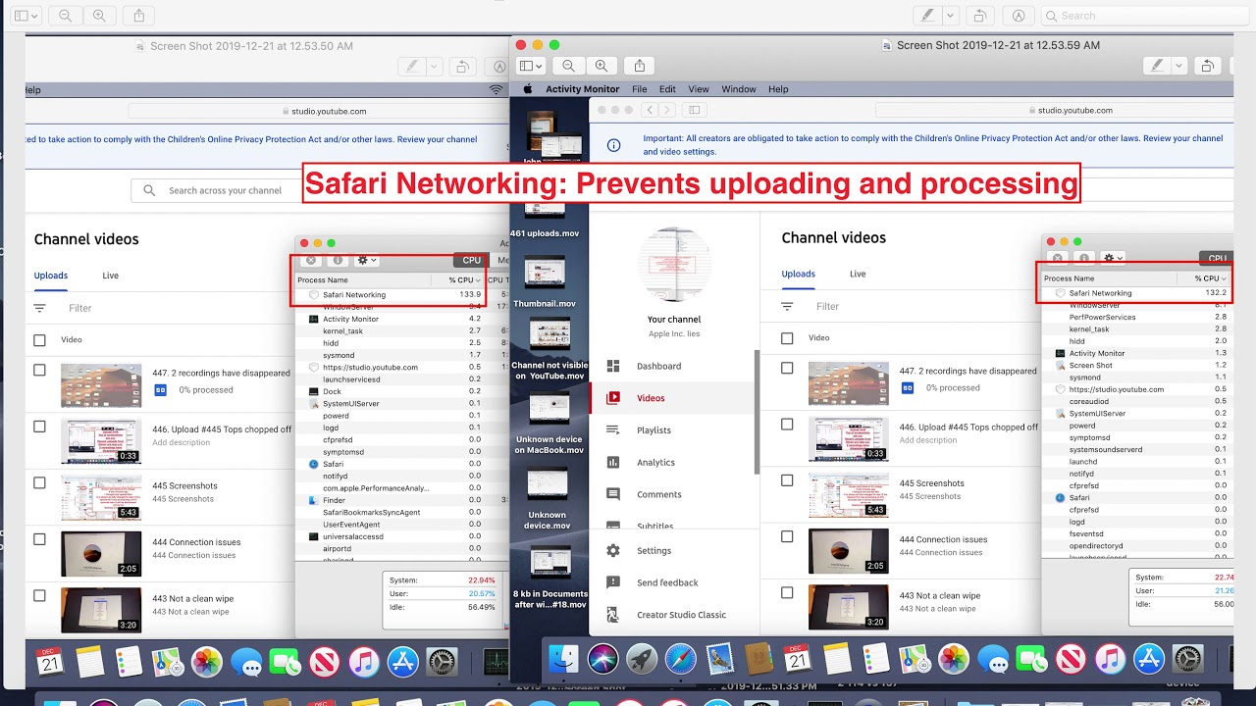Open the File menu of Activity Monitor
This screenshot has width=1256, height=706.
(639, 89)
